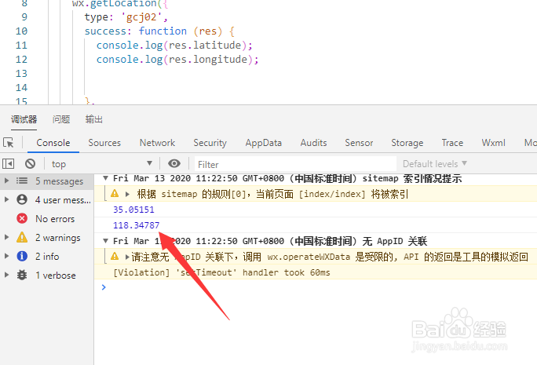Clear the console with the ban icon
This screenshot has width=537, height=365.
(x=30, y=164)
